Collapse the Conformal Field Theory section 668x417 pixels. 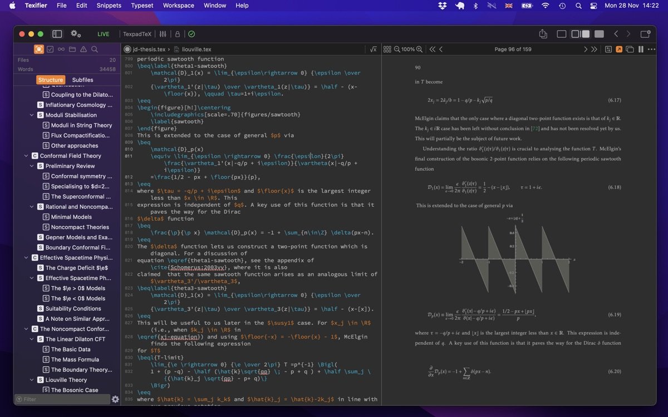point(26,156)
